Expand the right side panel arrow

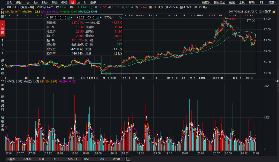[x=278, y=81]
